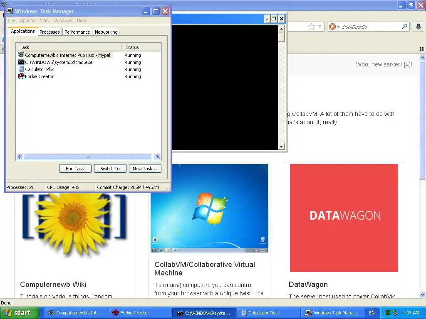Image resolution: width=426 pixels, height=319 pixels.
Task: Click the Woo, new server! text
Action: point(384,64)
